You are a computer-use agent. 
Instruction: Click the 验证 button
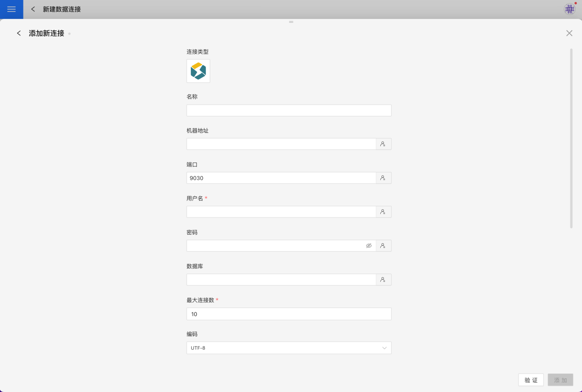point(531,380)
